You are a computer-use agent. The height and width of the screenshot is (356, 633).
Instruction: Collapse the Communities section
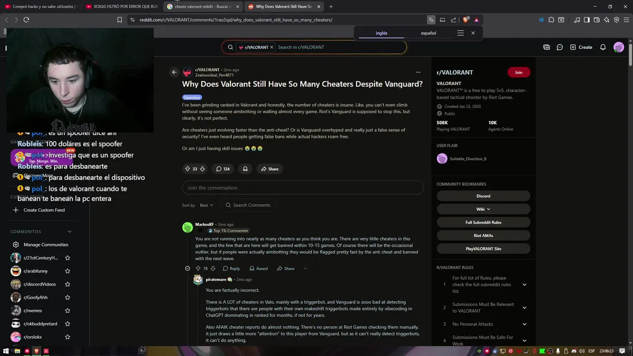point(69,231)
